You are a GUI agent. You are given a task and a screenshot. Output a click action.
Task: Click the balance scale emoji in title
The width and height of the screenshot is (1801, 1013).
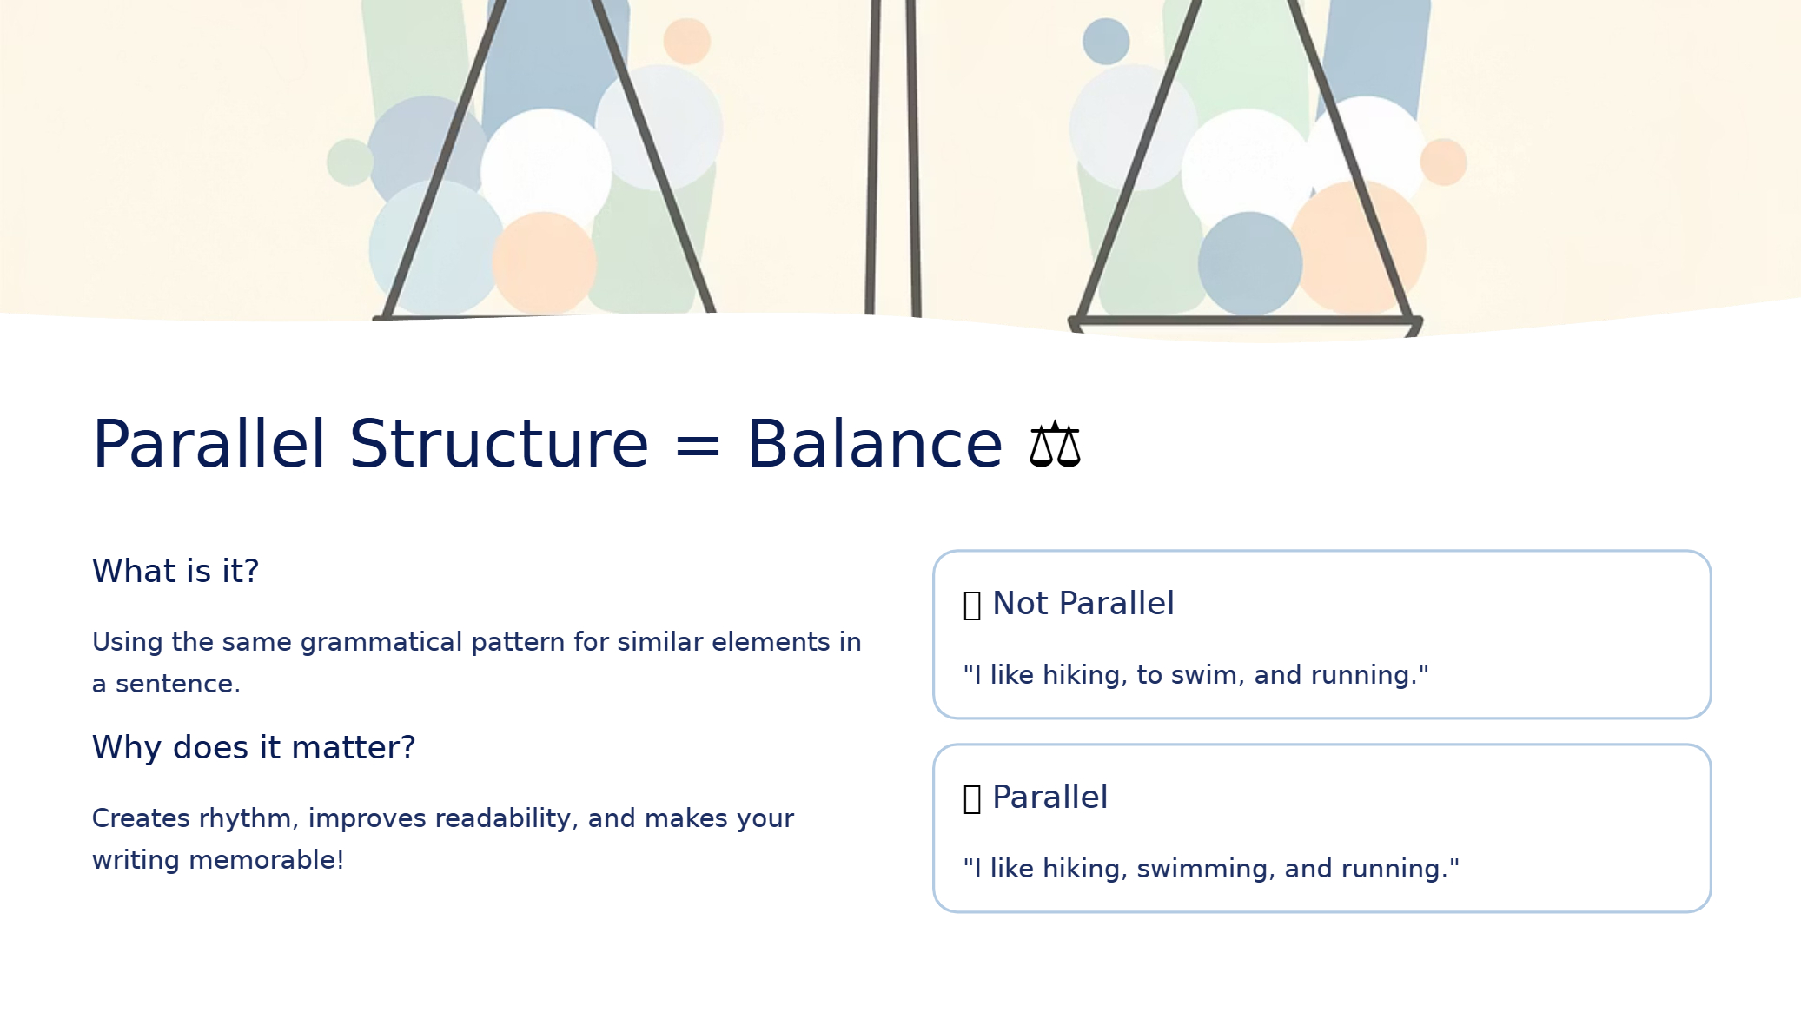click(x=1055, y=445)
